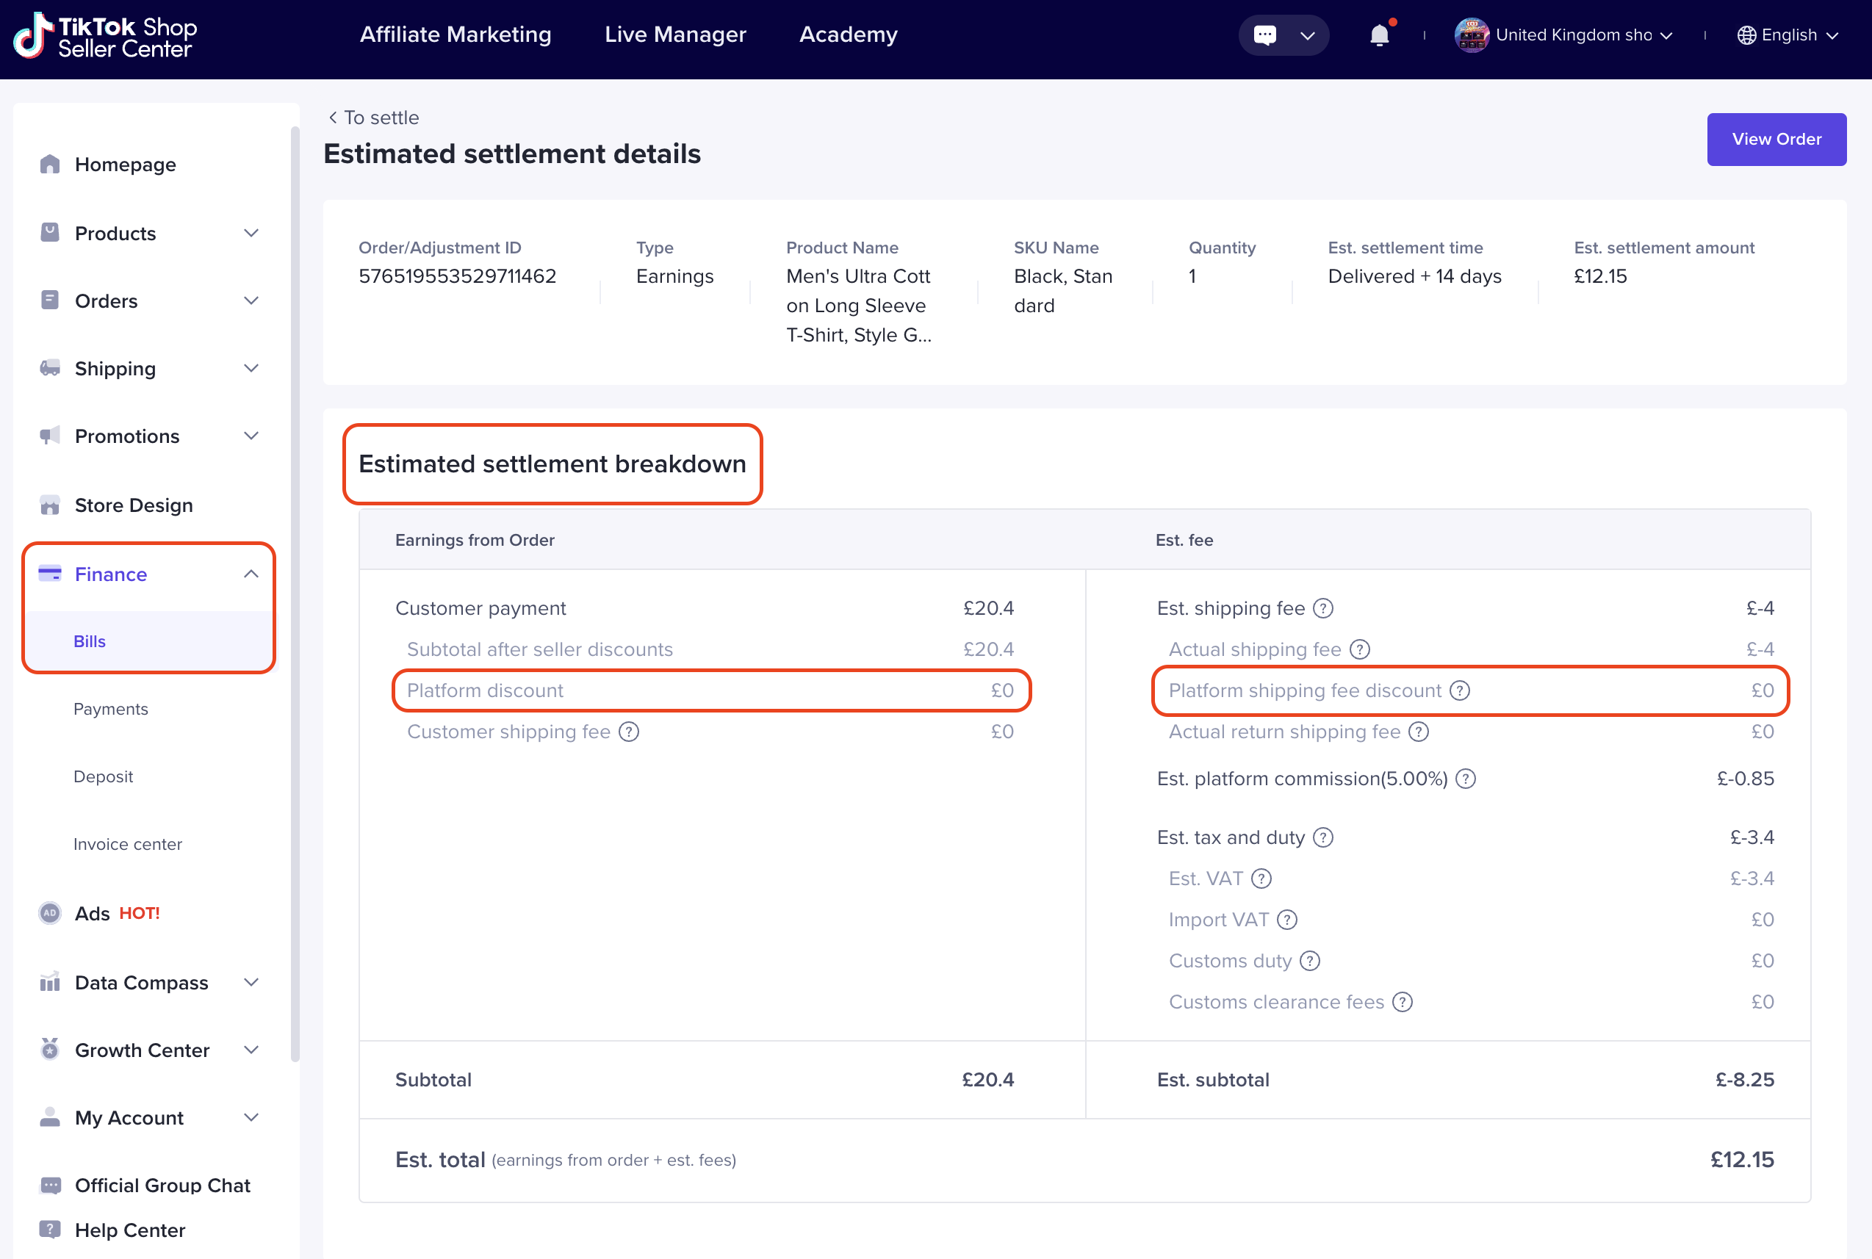Click the Est. VAT help icon
Screen dimensions: 1872x1259
pos(1261,879)
